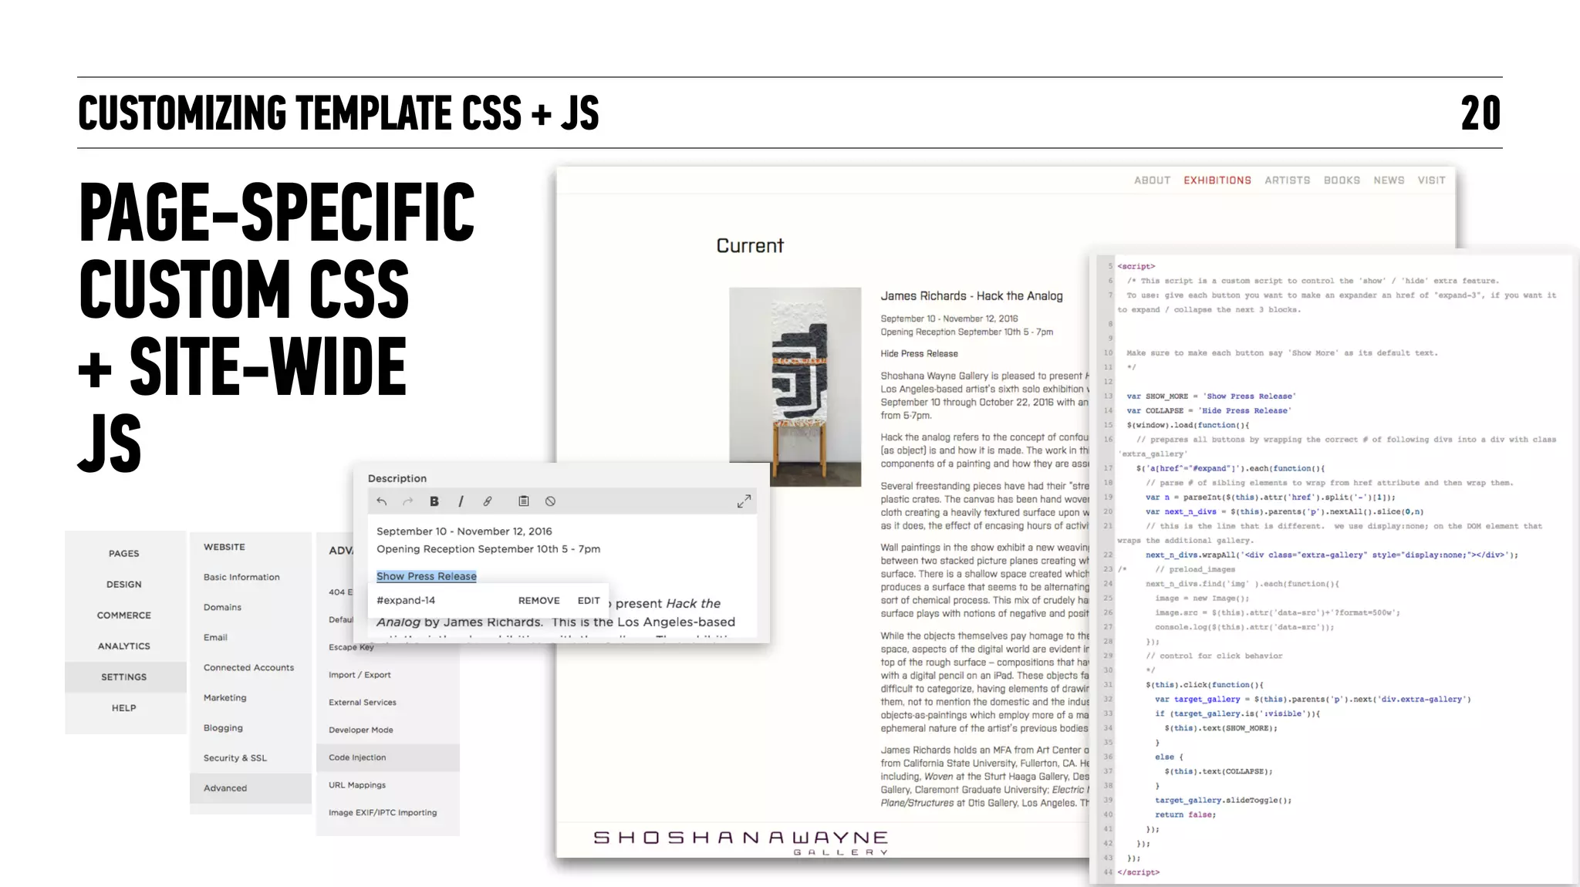Click the var COLLAPSE line in code
The width and height of the screenshot is (1580, 887).
1209,410
